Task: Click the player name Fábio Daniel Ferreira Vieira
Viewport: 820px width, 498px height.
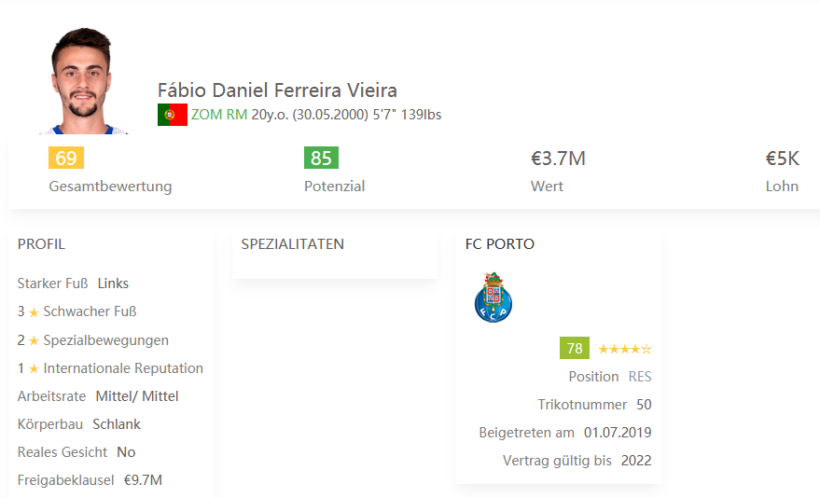Action: [277, 90]
